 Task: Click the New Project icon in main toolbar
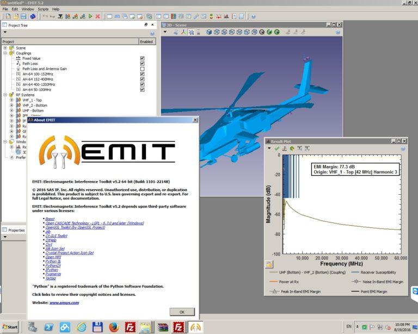point(8,16)
